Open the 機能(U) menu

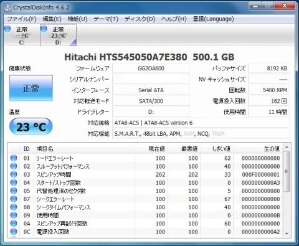(77, 19)
